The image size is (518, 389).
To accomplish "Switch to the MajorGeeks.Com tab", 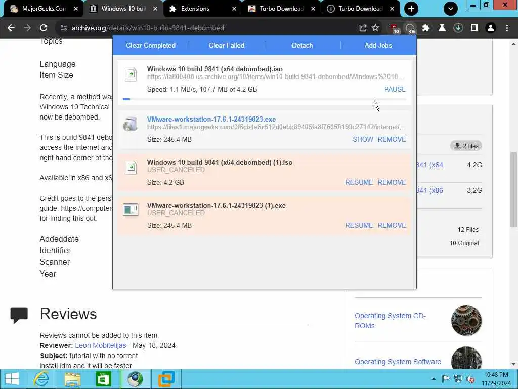I will (44, 9).
